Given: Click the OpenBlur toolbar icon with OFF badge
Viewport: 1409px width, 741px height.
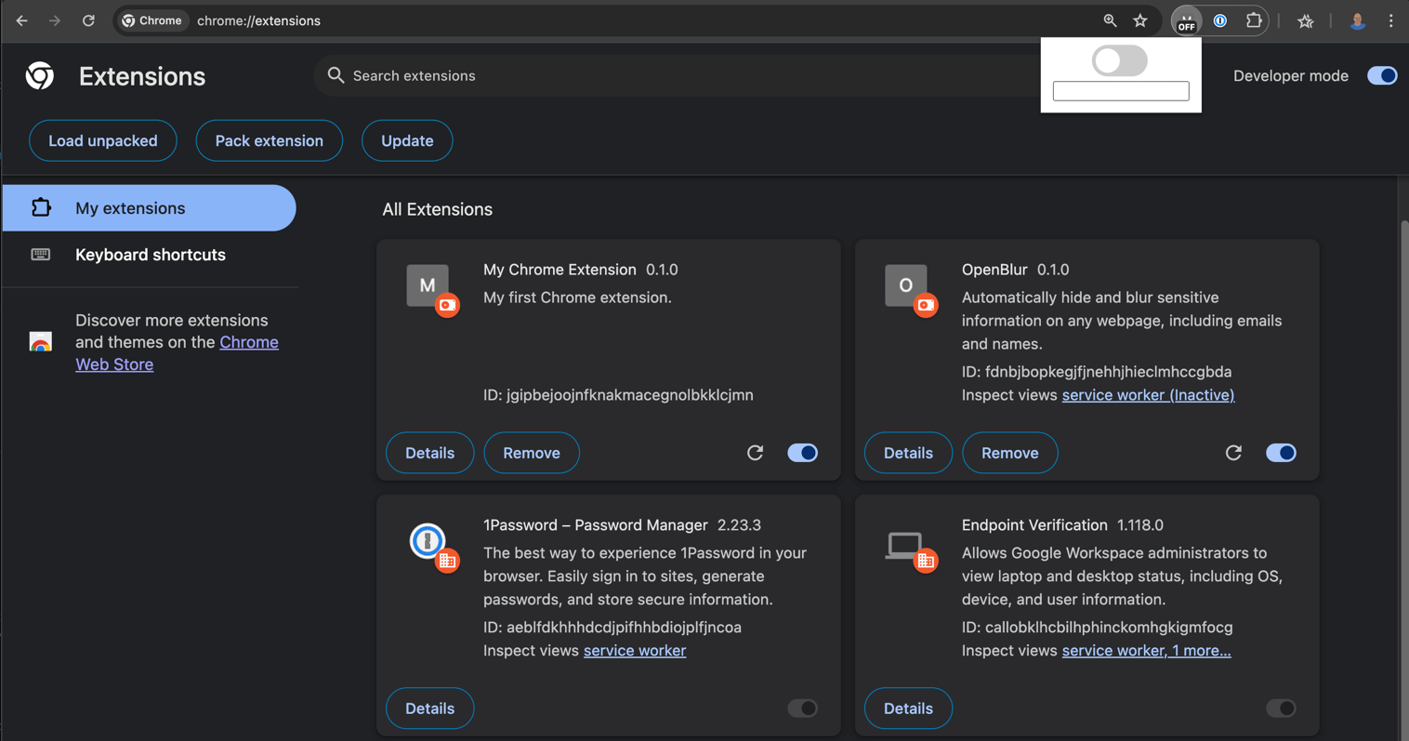Looking at the screenshot, I should click(x=1186, y=20).
